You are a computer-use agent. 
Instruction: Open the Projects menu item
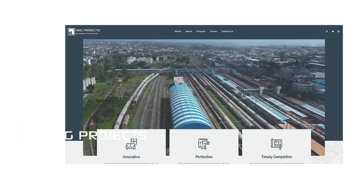click(201, 32)
